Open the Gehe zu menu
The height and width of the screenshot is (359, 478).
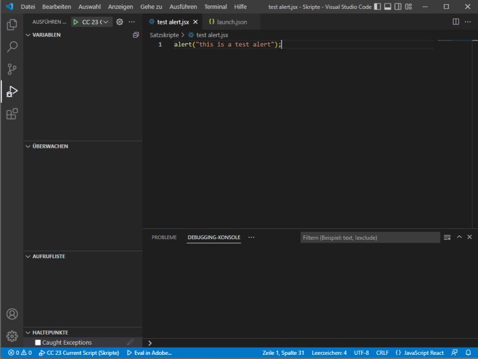151,7
